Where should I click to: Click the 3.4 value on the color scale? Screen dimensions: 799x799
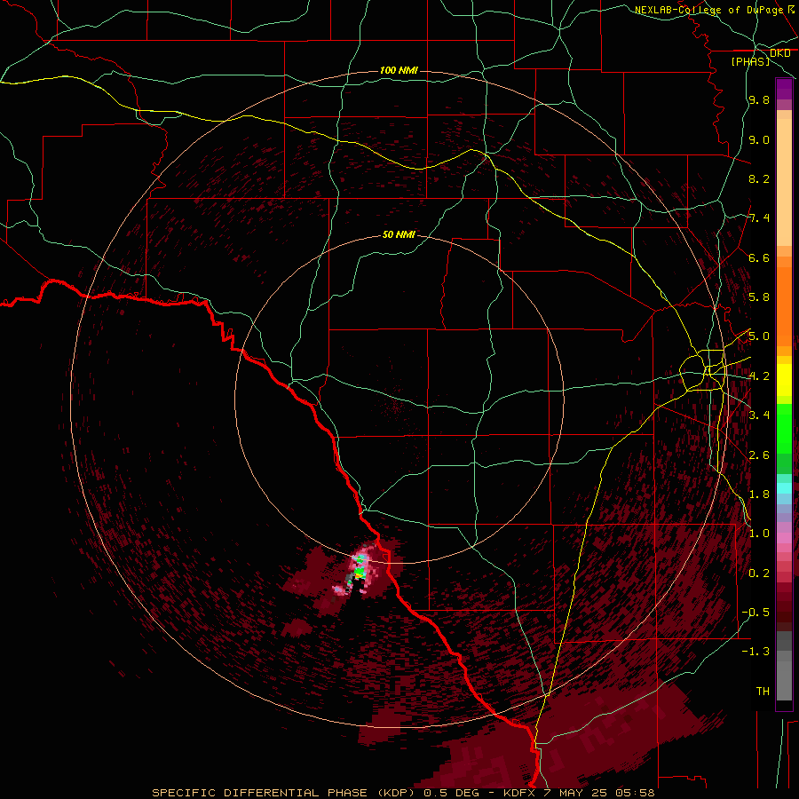[x=759, y=415]
